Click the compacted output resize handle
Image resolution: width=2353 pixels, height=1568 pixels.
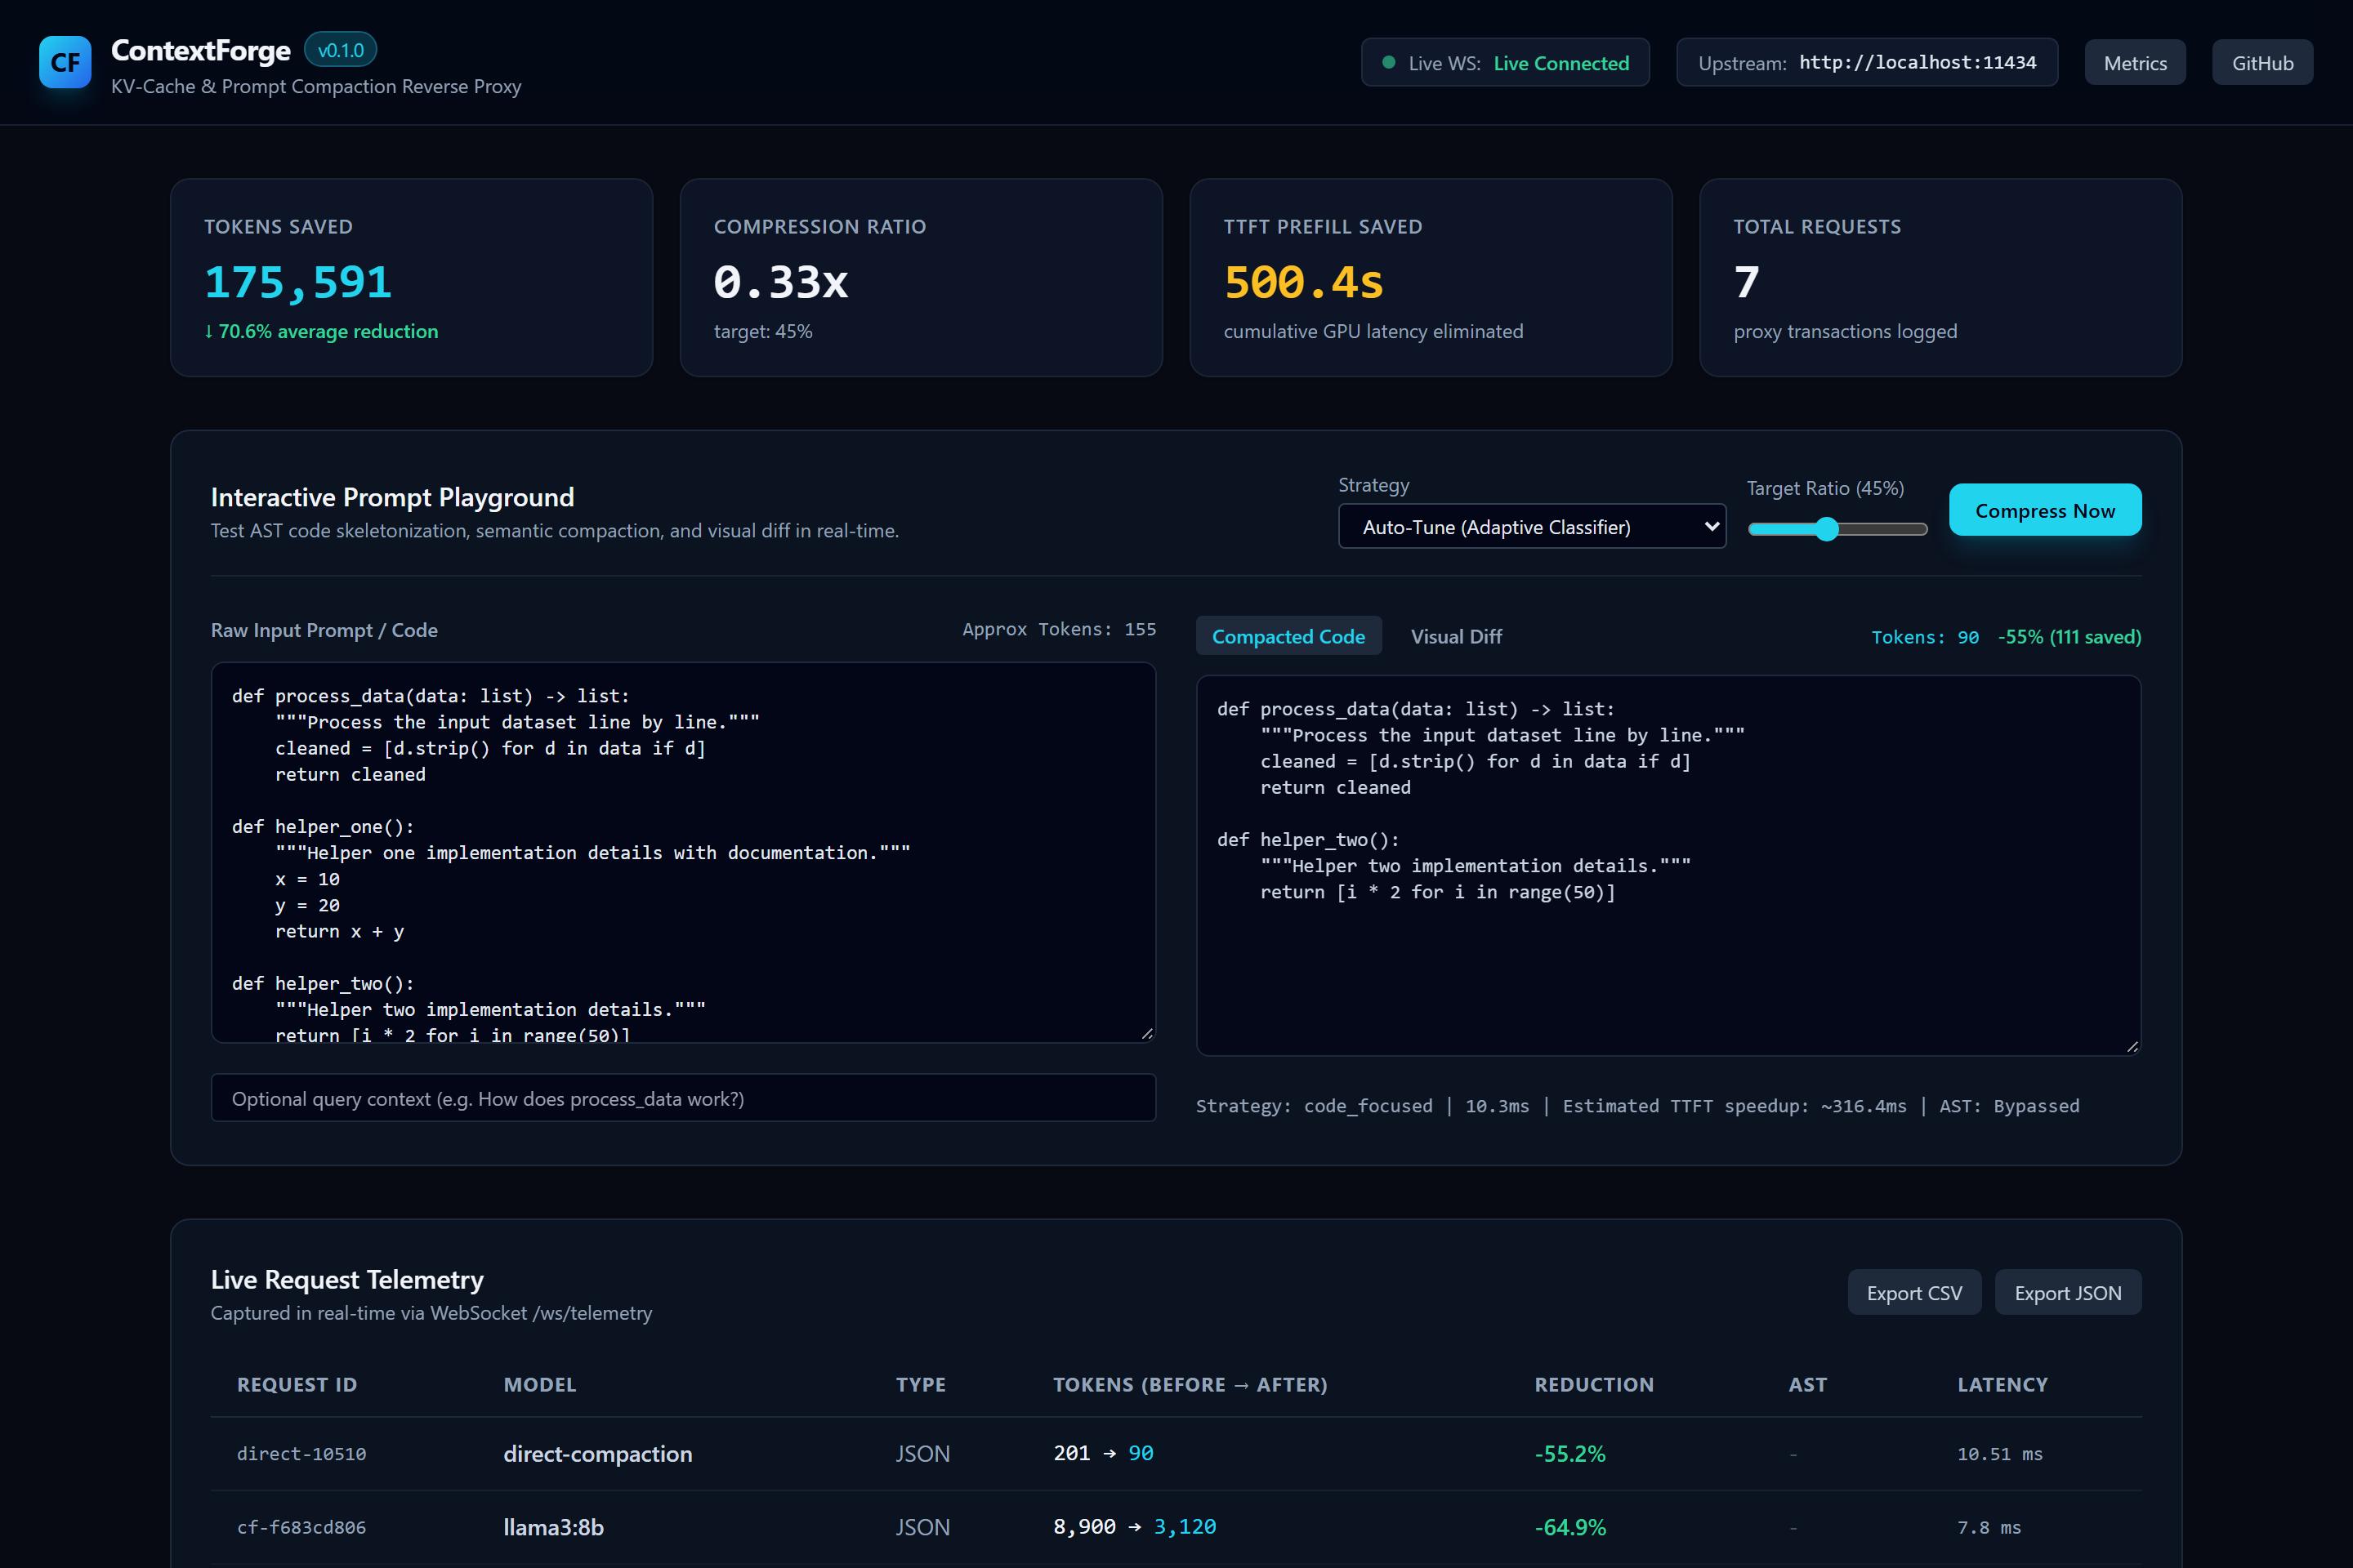click(2132, 1046)
